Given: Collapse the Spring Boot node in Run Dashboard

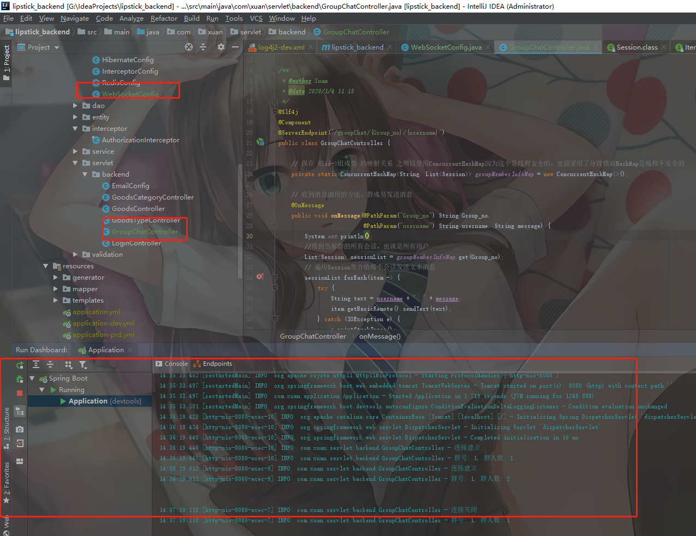Looking at the screenshot, I should coord(32,378).
